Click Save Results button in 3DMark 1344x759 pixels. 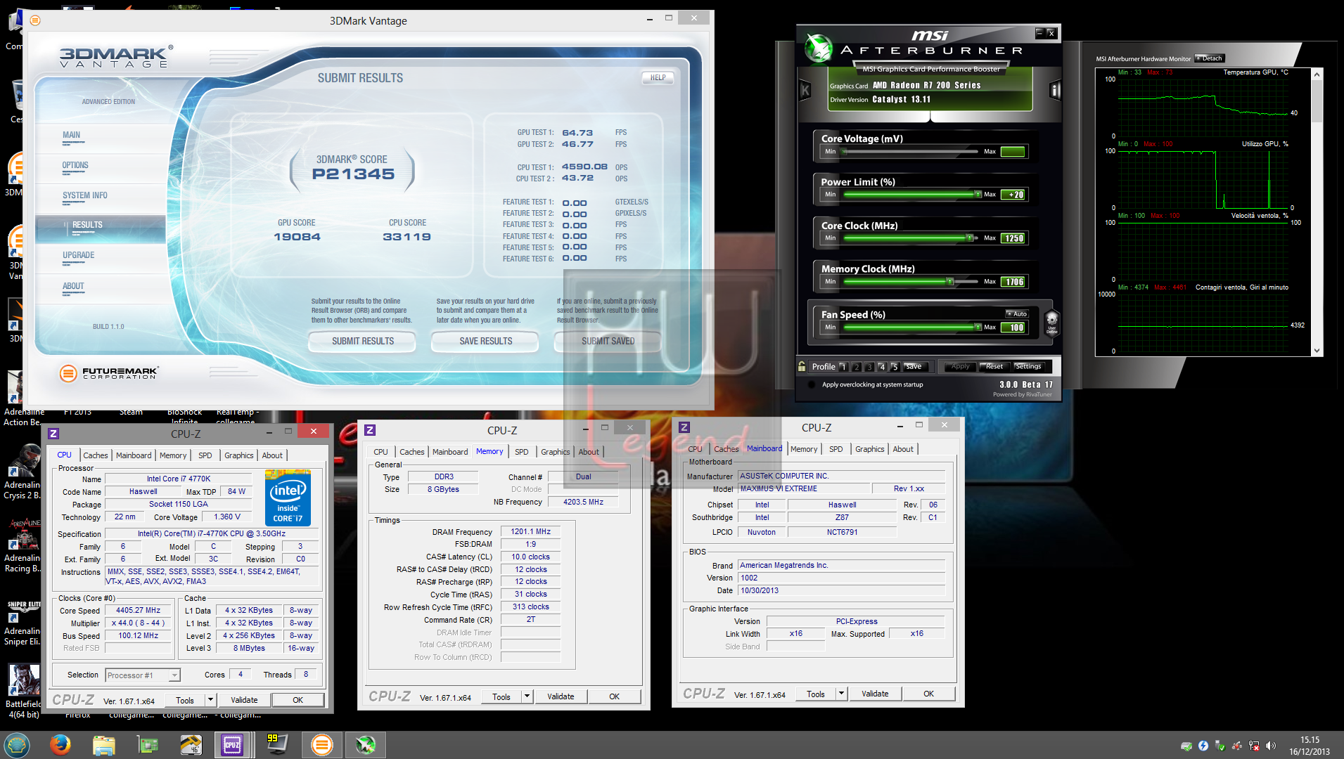[486, 342]
